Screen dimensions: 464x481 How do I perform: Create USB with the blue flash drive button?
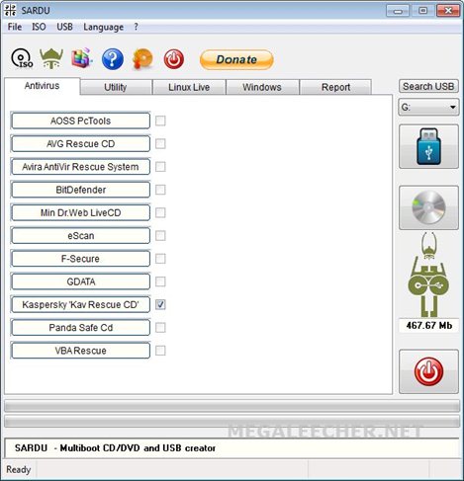click(428, 146)
